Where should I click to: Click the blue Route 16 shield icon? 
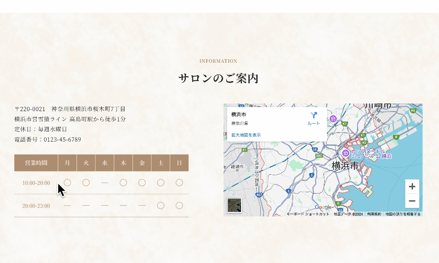314,149
